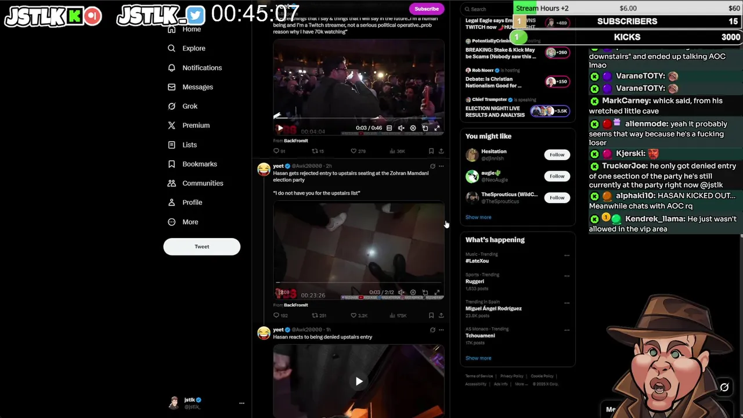
Task: Click the circular icon beside the detective avatar
Action: 724,387
